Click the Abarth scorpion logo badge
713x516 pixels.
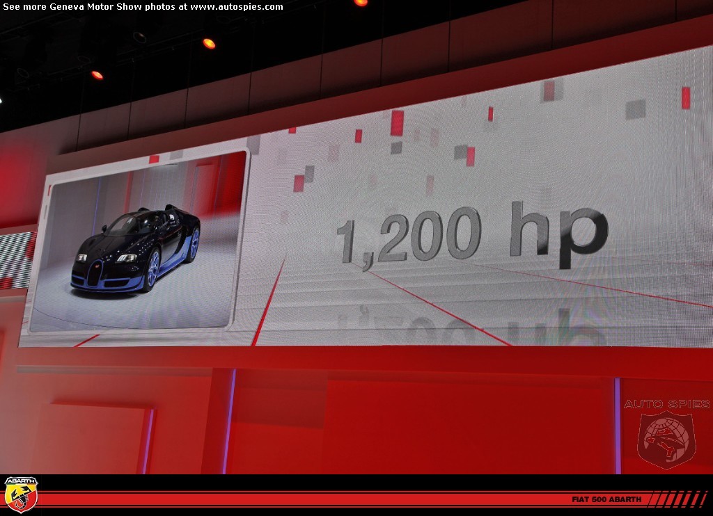[x=21, y=494]
